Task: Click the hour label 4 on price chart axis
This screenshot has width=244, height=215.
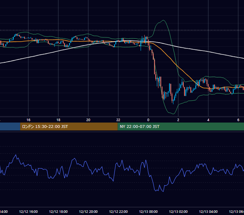Action: 208,120
